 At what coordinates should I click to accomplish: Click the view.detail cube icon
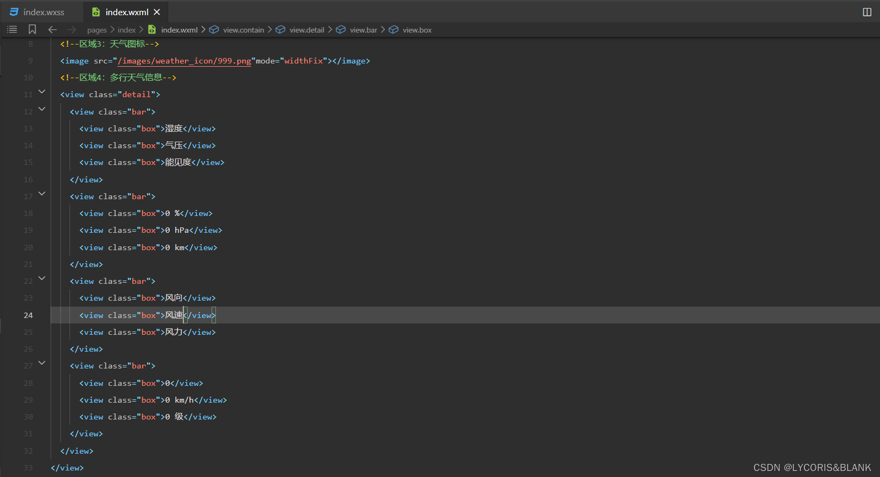pyautogui.click(x=280, y=29)
